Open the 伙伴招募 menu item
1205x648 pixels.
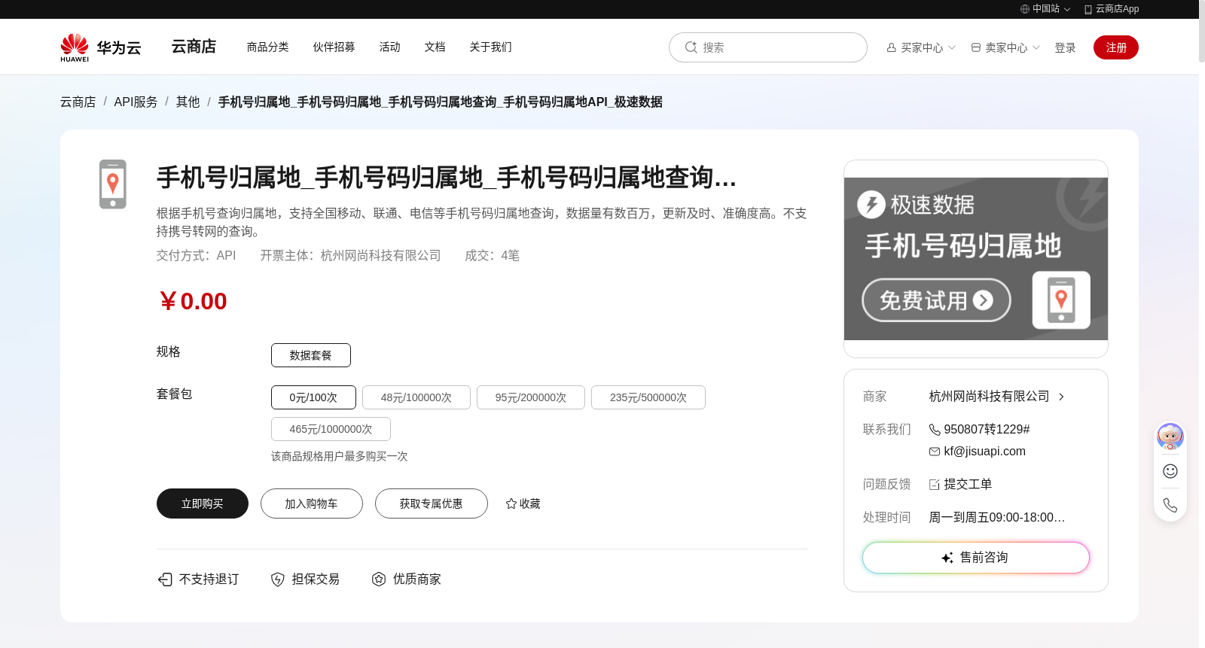click(334, 47)
